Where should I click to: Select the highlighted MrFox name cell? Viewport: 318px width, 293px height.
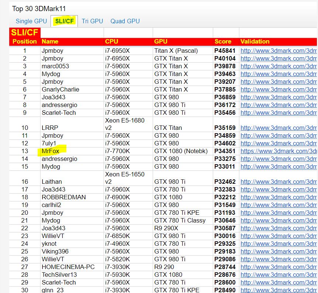[x=72, y=151]
